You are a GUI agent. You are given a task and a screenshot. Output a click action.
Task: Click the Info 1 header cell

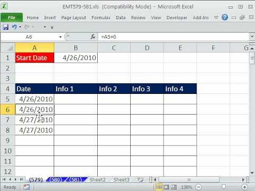click(75, 89)
